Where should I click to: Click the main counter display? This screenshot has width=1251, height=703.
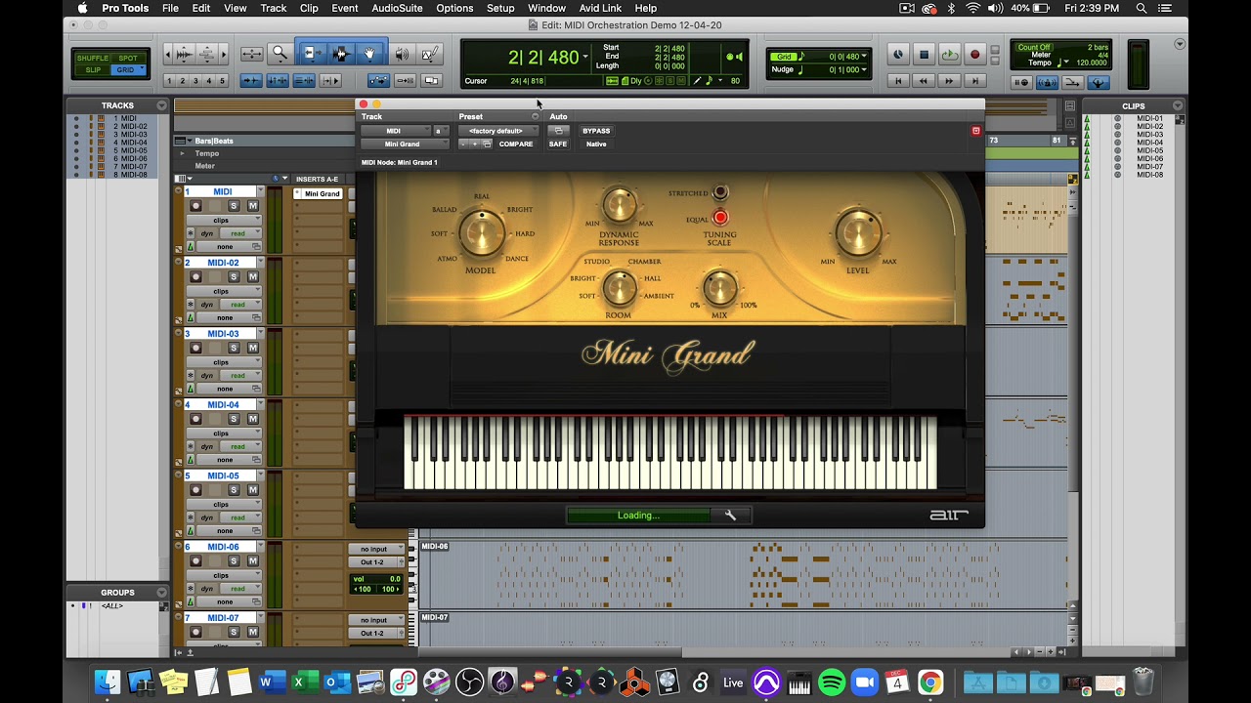pos(545,58)
